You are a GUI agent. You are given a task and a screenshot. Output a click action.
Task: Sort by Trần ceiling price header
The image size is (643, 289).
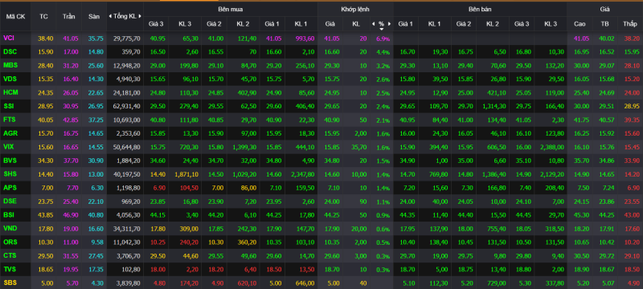[x=69, y=16]
